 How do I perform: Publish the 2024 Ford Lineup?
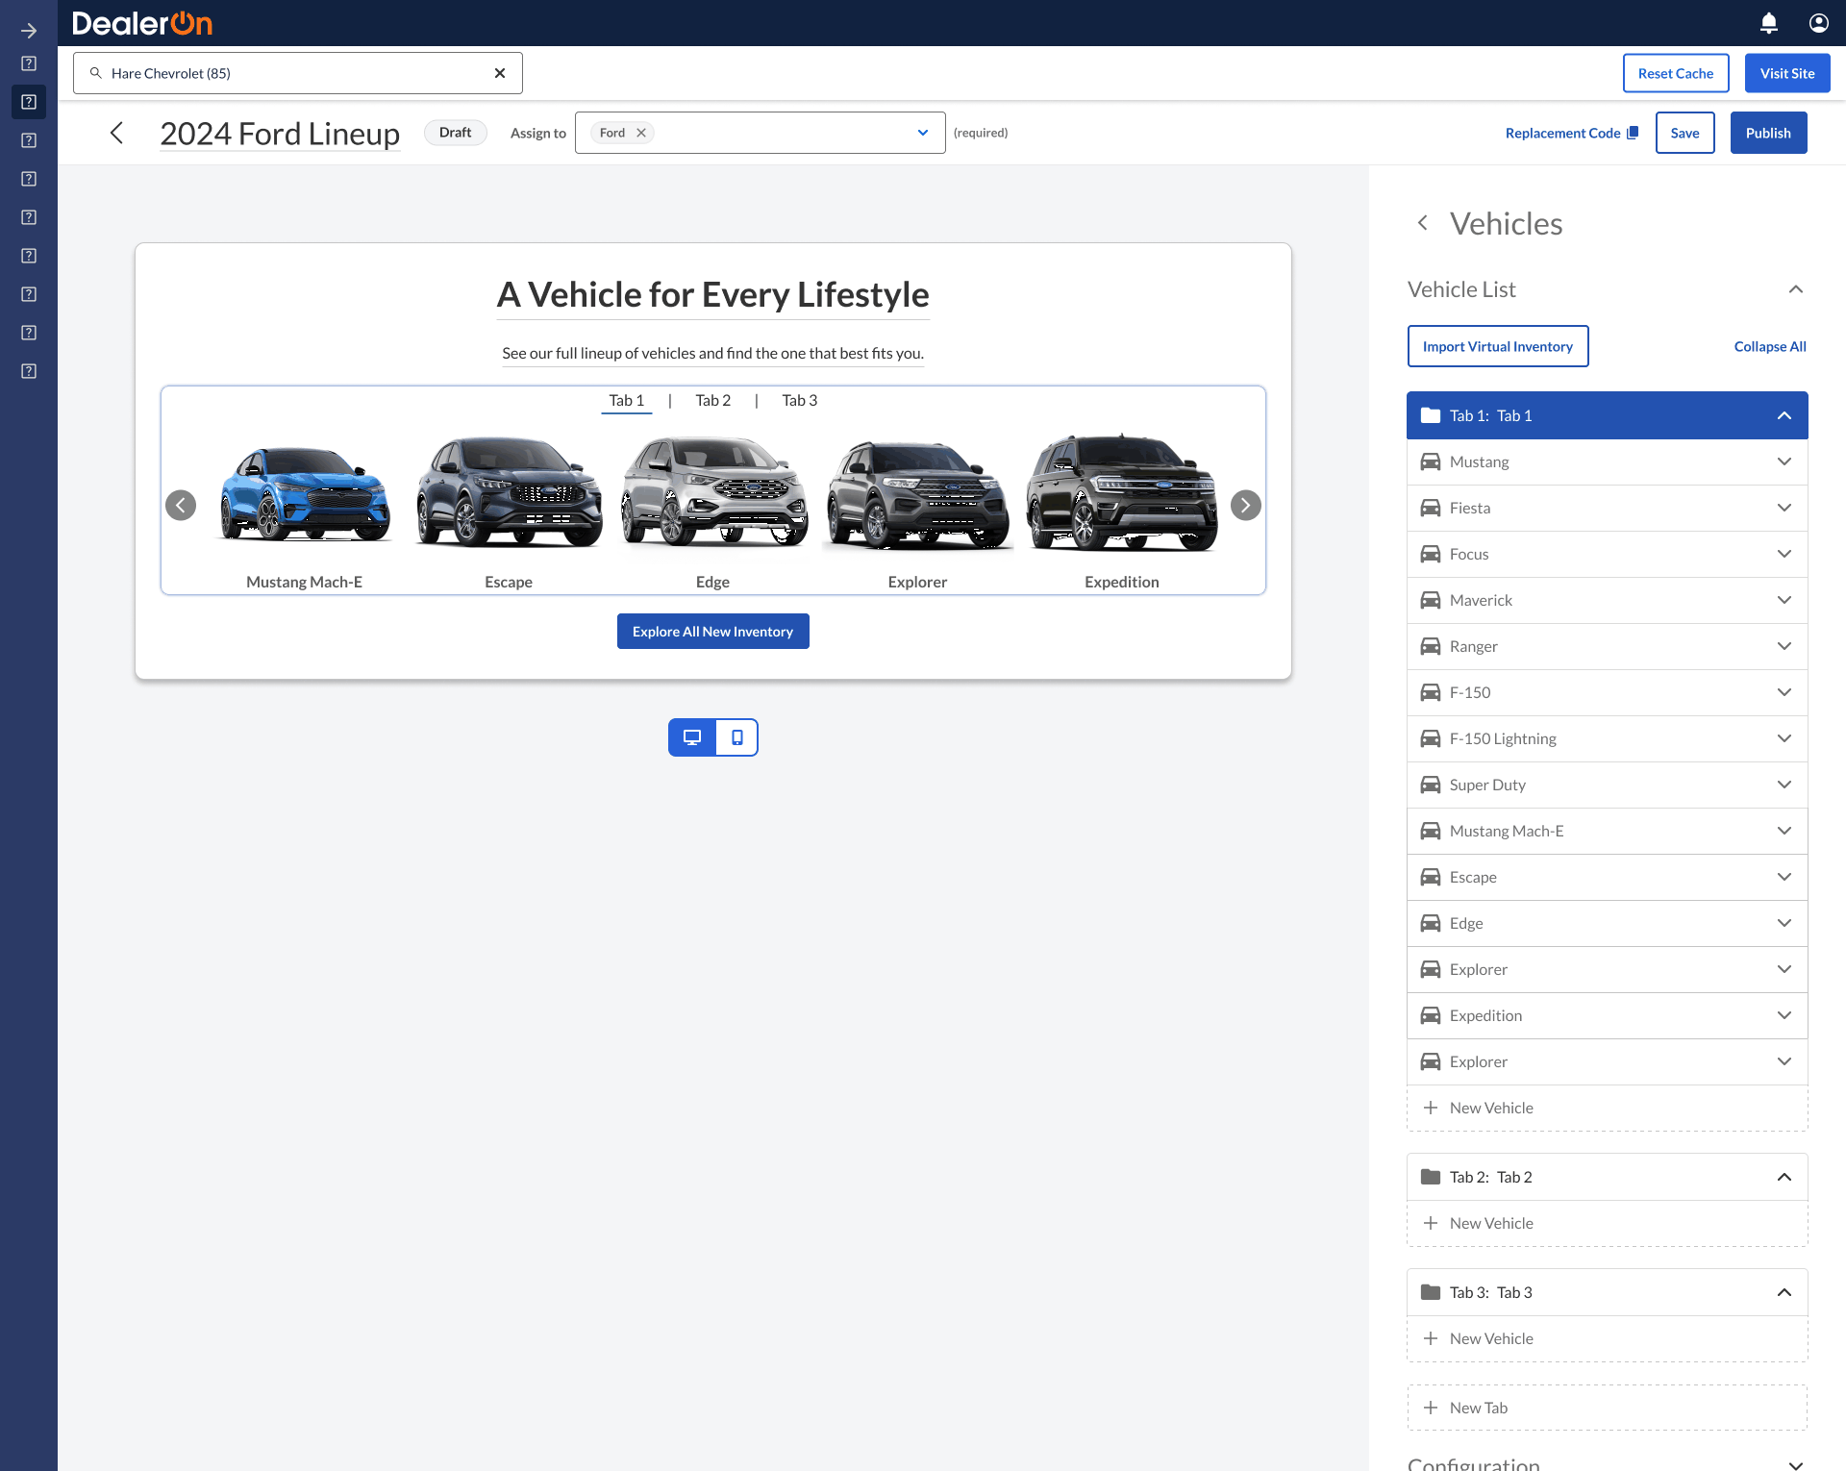tap(1768, 133)
